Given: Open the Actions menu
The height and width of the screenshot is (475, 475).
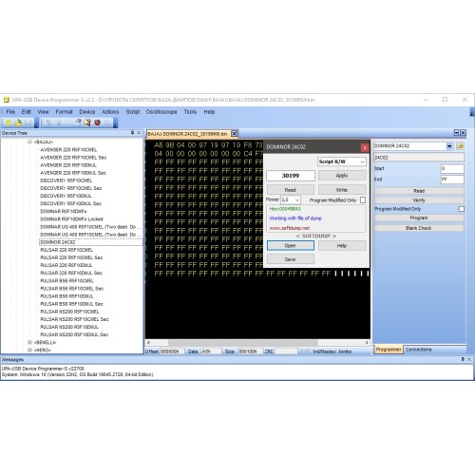Looking at the screenshot, I should [110, 112].
